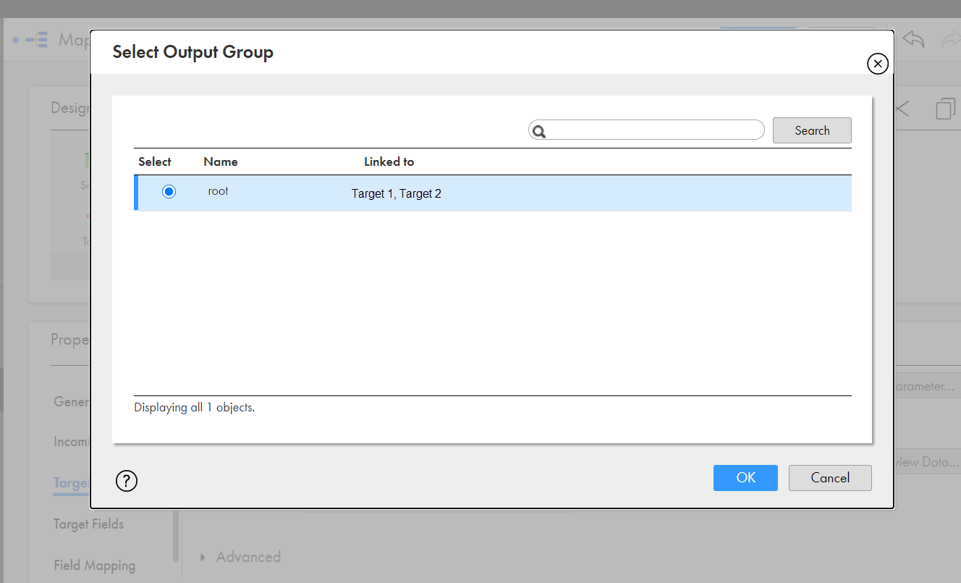Sort by the Linked to column header
The height and width of the screenshot is (583, 961).
point(389,162)
